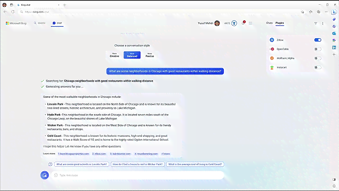Viewport: 339px width, 191px height.
Task: Open the Outlook icon in the Edge sidebar
Action: pyautogui.click(x=334, y=33)
